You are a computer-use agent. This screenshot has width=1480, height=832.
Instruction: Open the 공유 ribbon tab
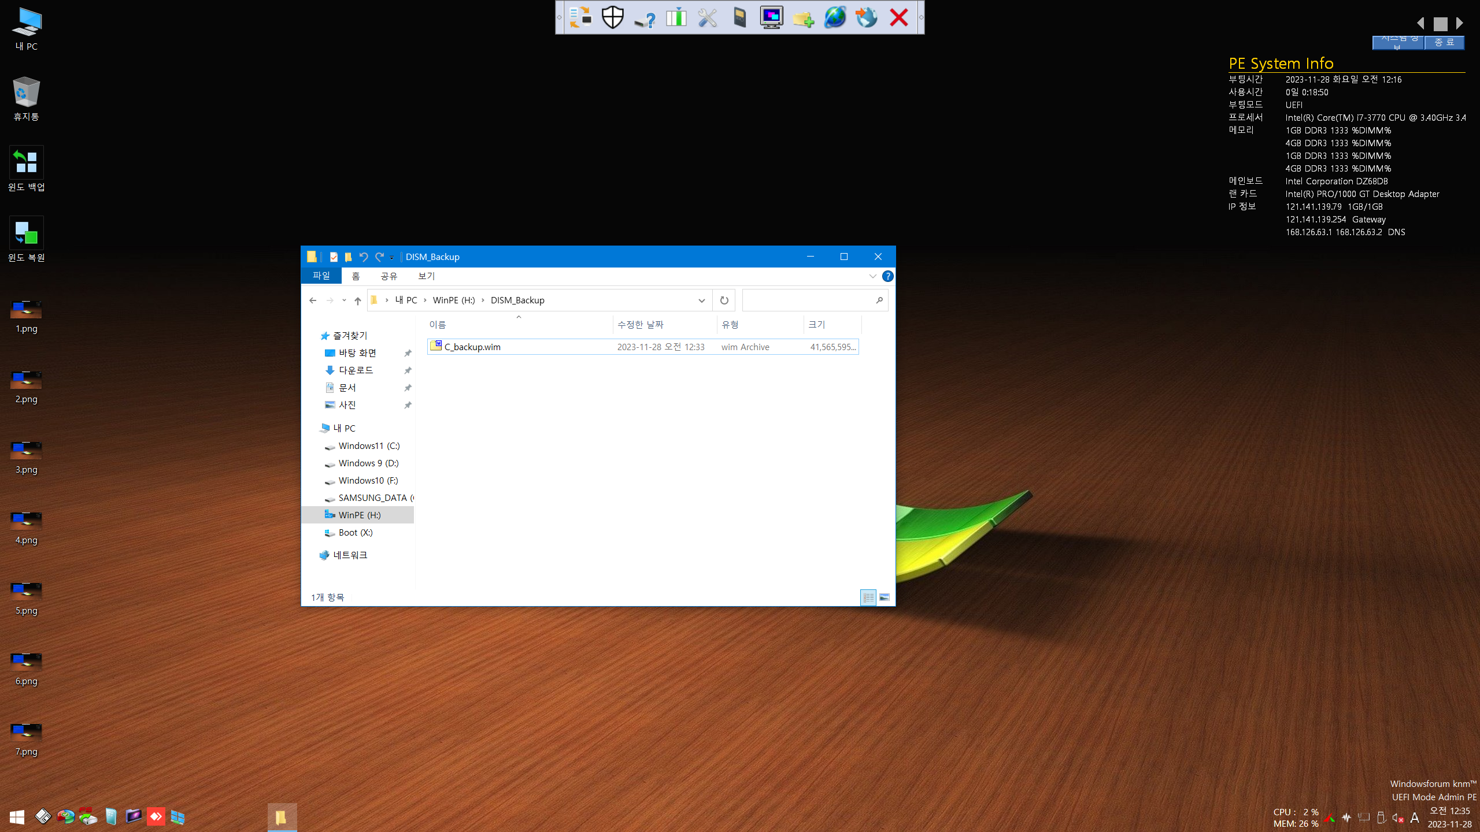[389, 276]
